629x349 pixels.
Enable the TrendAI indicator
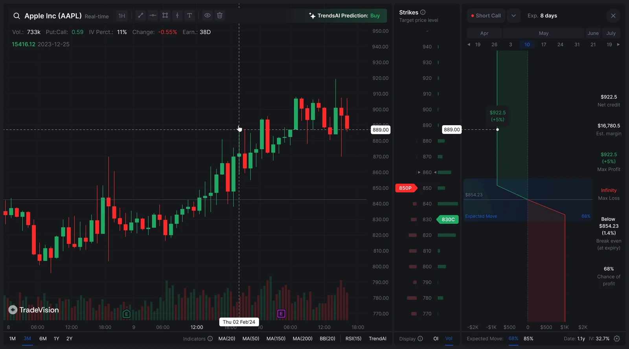click(377, 338)
